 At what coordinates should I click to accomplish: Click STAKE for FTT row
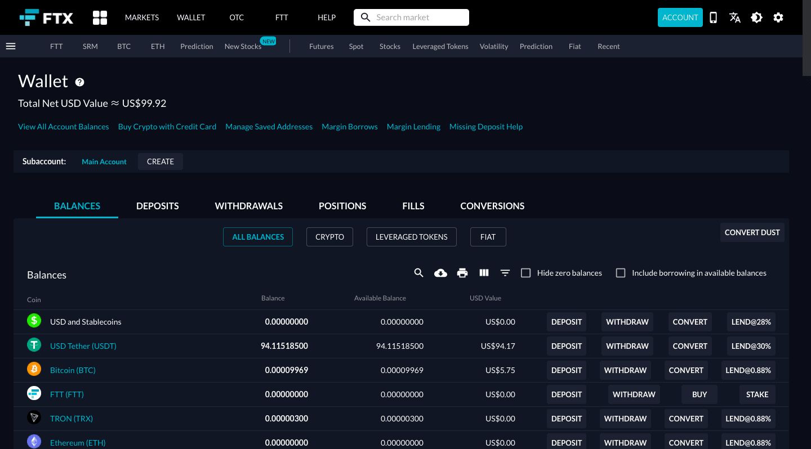(757, 394)
